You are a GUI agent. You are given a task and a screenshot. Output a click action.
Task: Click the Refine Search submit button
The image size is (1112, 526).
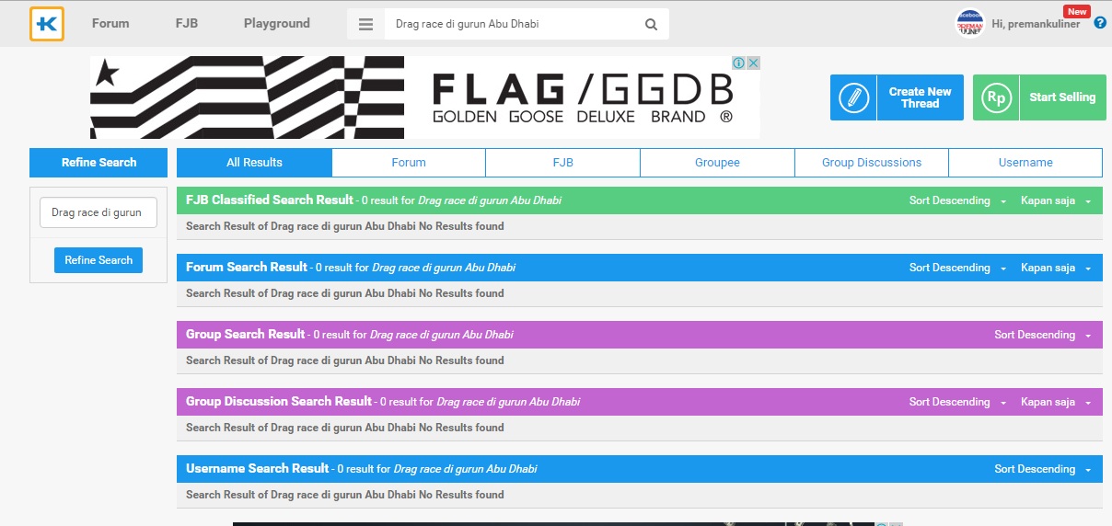(x=98, y=260)
